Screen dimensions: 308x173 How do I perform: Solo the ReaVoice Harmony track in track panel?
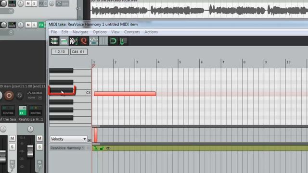tap(34, 25)
